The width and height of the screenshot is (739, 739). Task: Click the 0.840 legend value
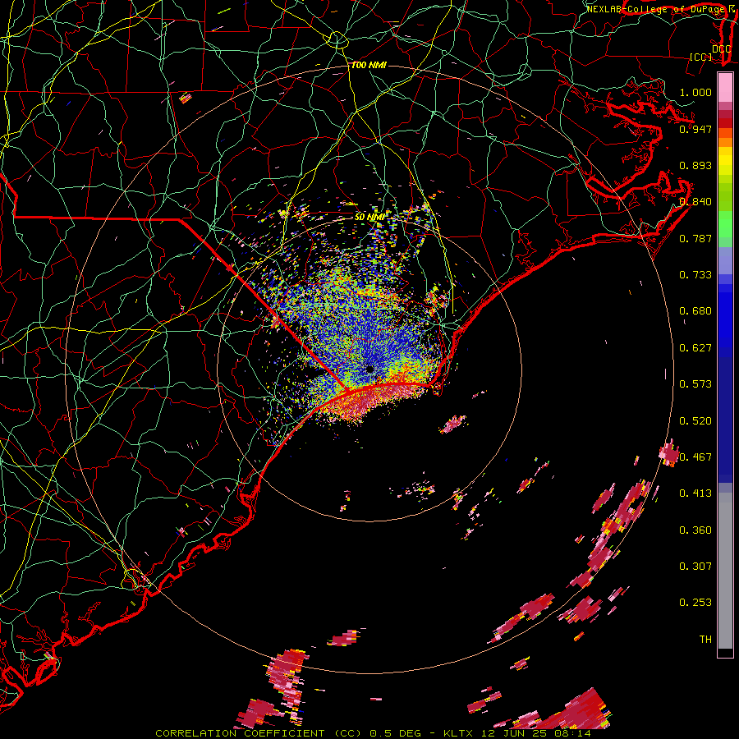tap(695, 202)
